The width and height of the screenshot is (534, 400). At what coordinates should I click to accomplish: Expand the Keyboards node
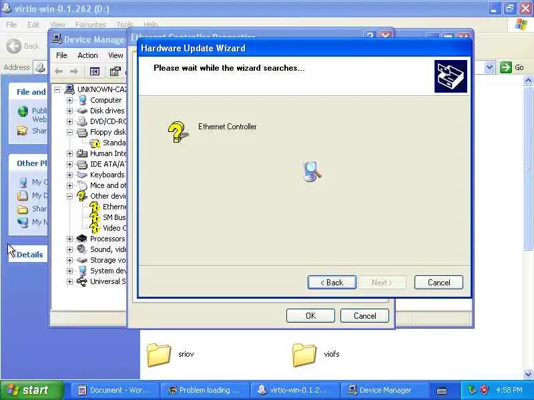click(69, 175)
